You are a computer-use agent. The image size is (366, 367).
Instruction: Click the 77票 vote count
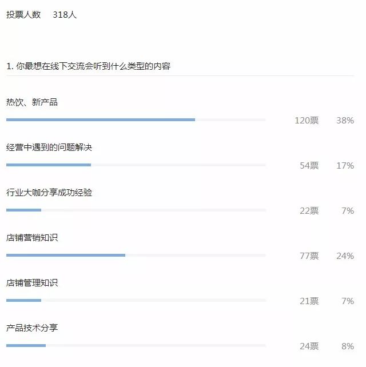pyautogui.click(x=309, y=256)
